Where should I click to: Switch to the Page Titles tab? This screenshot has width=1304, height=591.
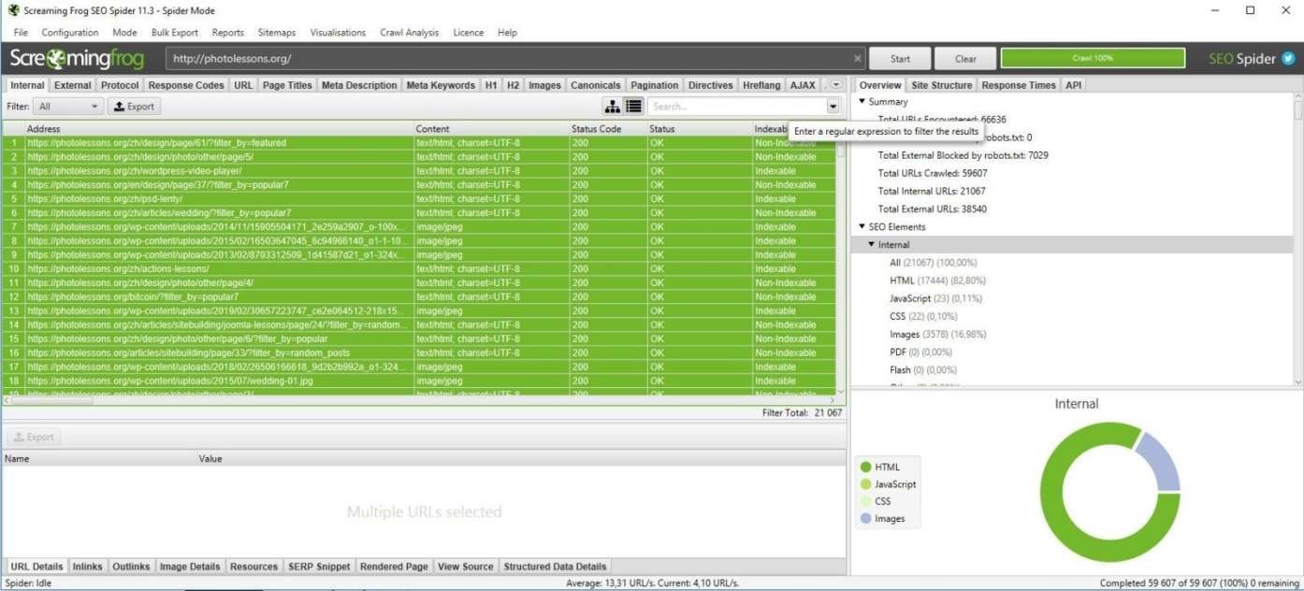[x=287, y=85]
